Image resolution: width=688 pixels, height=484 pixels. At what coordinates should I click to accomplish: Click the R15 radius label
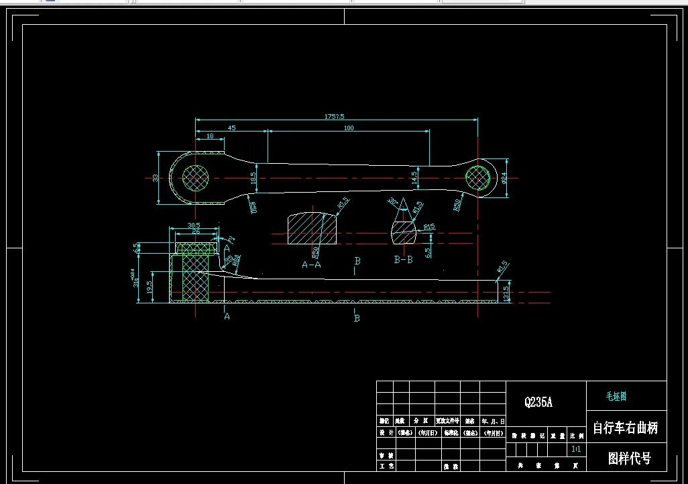tap(429, 227)
